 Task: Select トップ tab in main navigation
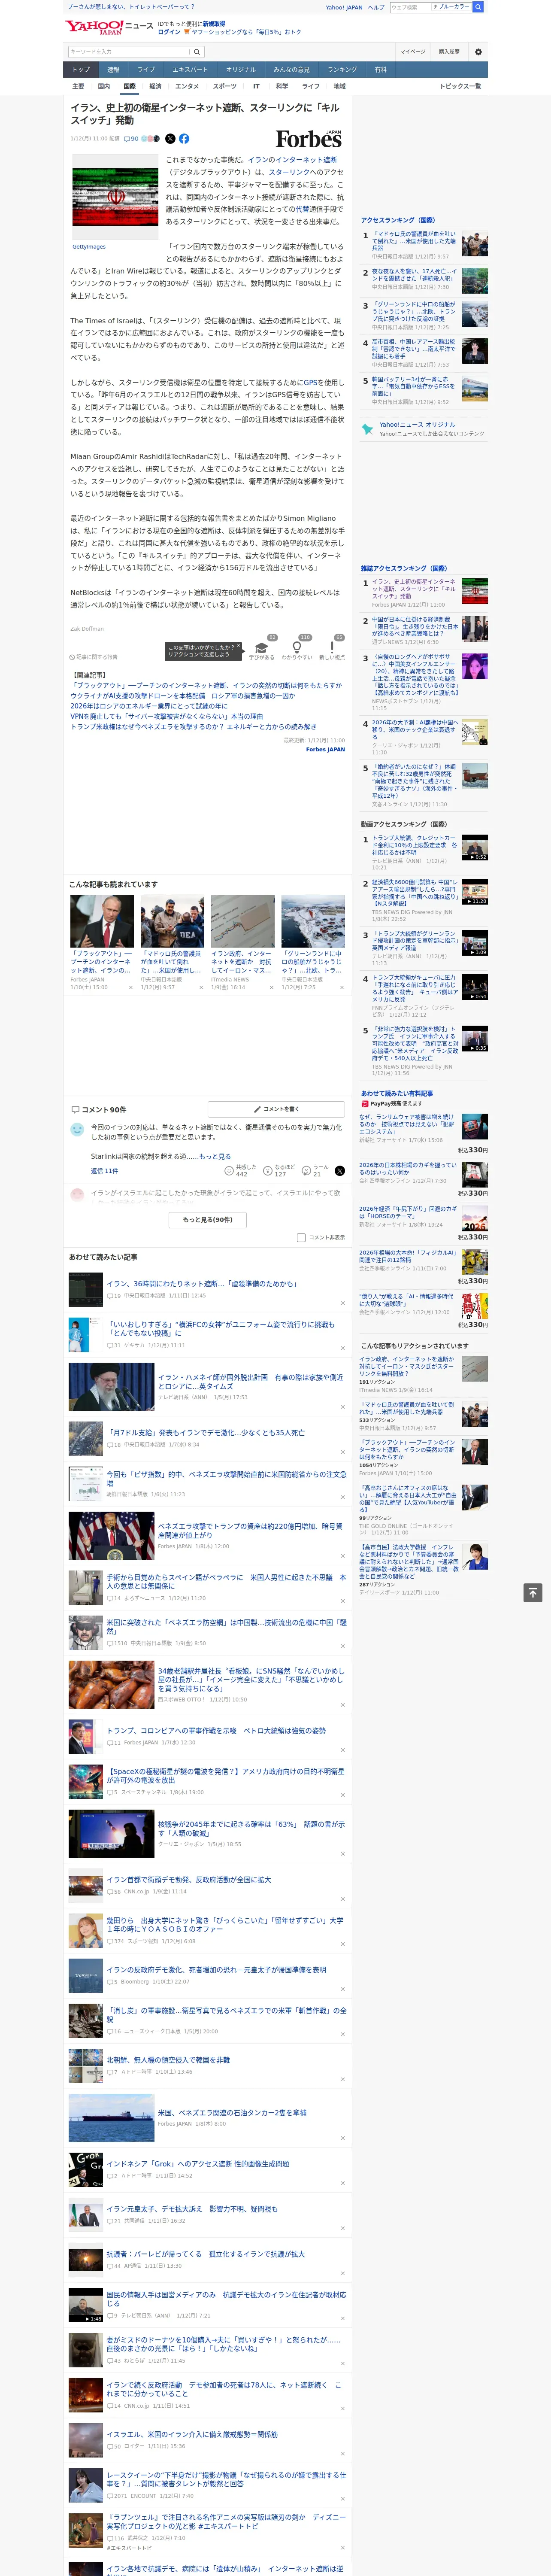point(81,70)
